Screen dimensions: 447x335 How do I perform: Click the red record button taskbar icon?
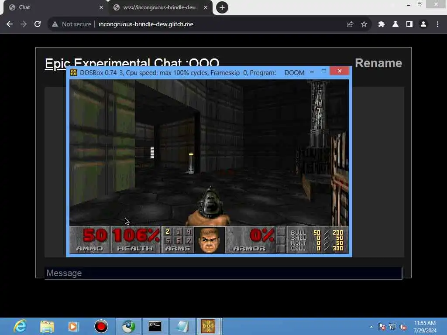[101, 326]
